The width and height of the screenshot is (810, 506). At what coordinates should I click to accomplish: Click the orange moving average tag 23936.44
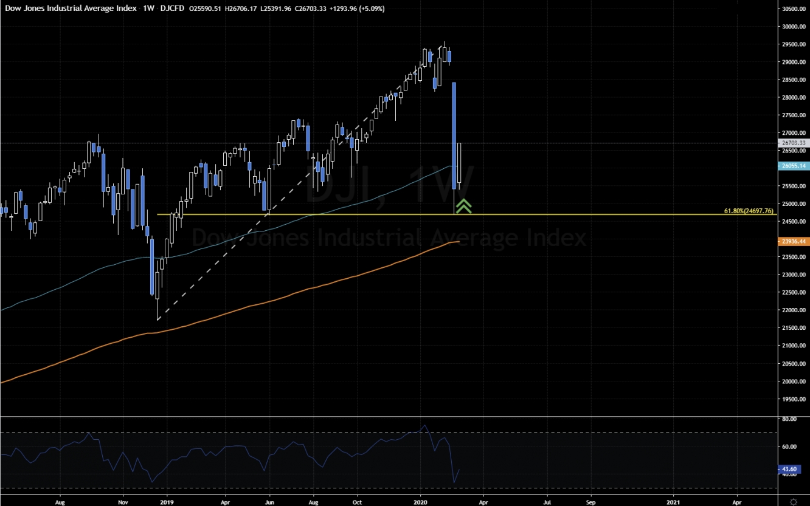(793, 241)
